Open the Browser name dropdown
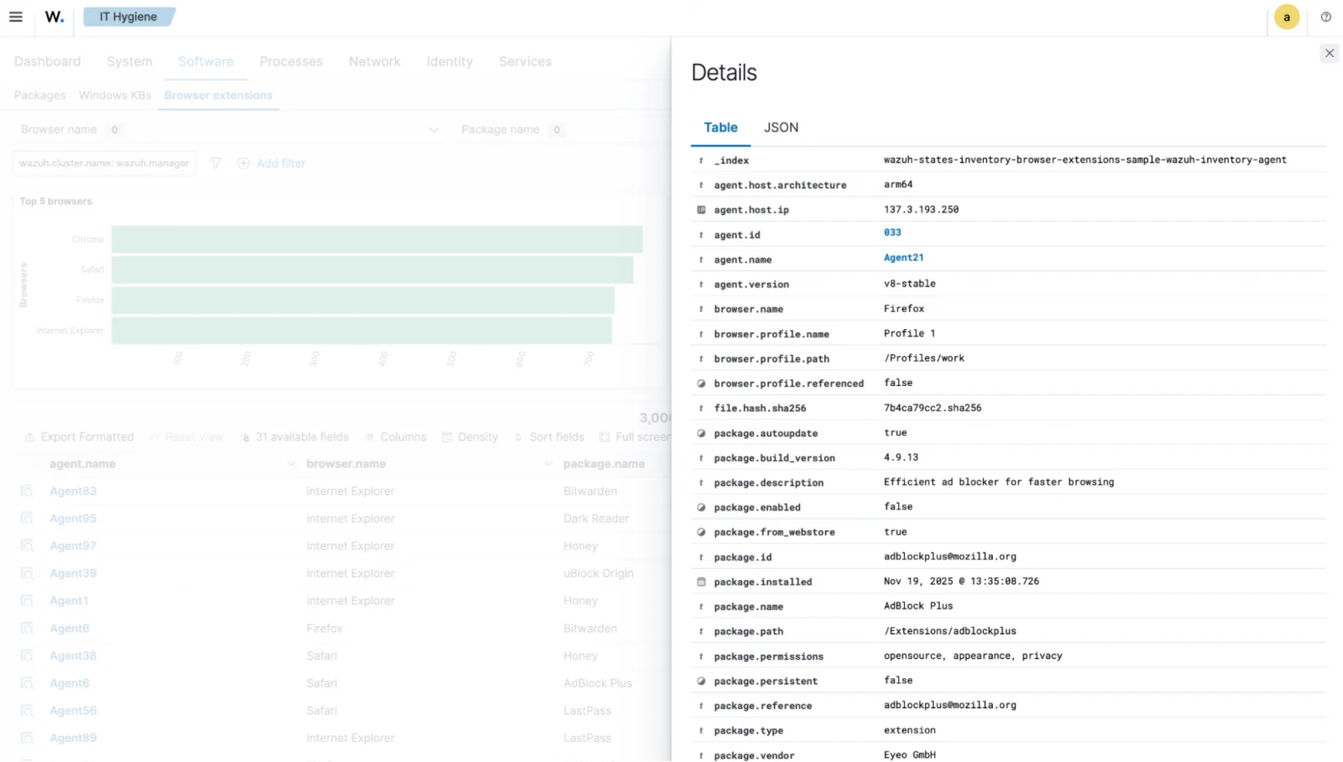 click(x=433, y=129)
